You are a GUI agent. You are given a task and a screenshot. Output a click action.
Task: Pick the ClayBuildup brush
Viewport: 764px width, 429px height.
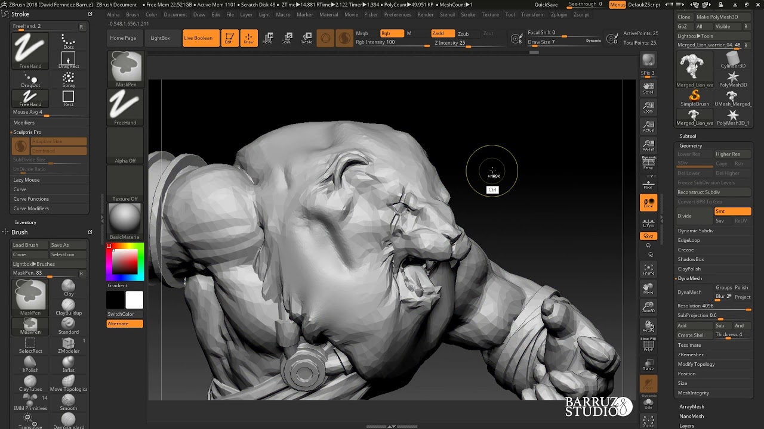tap(69, 307)
